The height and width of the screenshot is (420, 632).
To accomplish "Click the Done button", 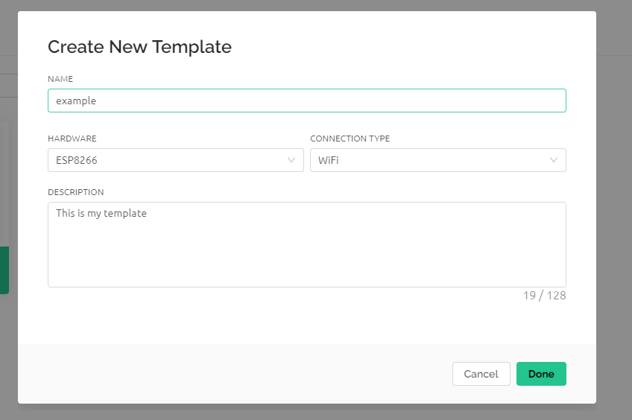I will 541,374.
